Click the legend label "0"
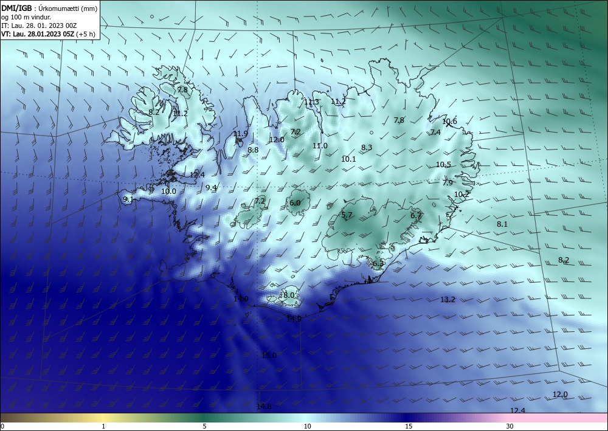 click(2, 426)
